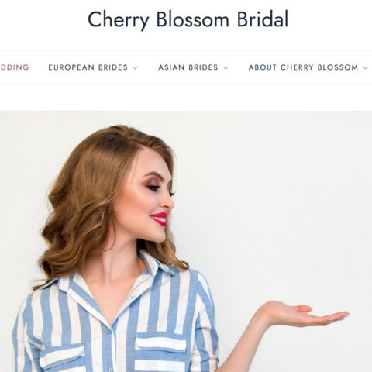This screenshot has height=372, width=372.
Task: Click the word Bridal in the header title
Action: [263, 19]
